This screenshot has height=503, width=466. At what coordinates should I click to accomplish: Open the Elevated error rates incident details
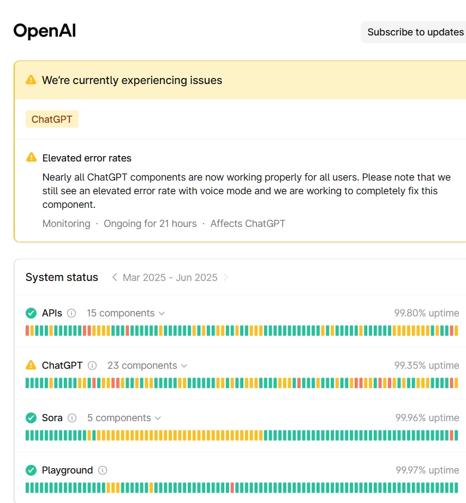(87, 158)
